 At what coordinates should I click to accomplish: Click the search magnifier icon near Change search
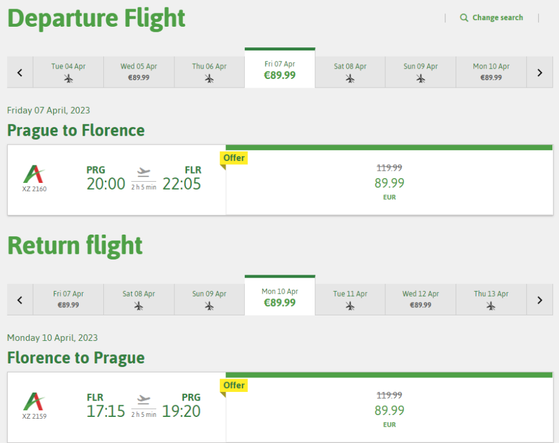(464, 18)
